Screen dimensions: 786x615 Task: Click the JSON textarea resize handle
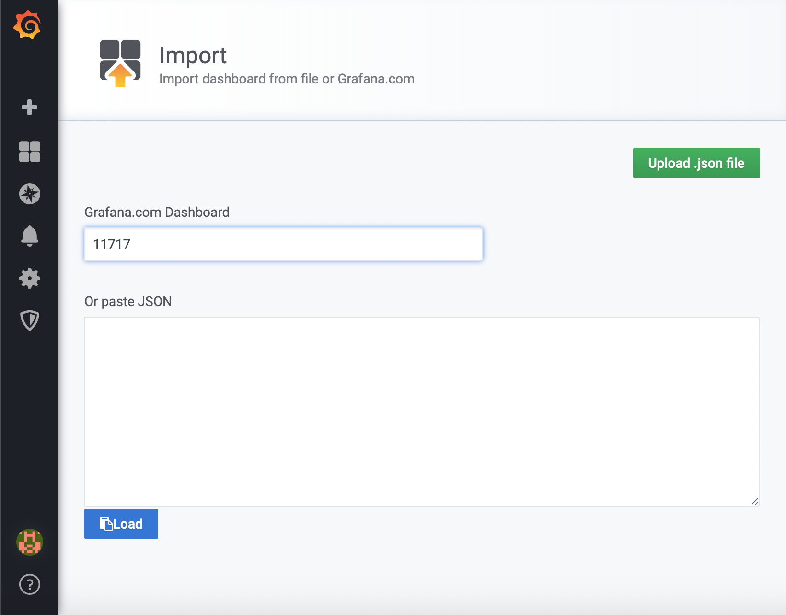click(755, 501)
